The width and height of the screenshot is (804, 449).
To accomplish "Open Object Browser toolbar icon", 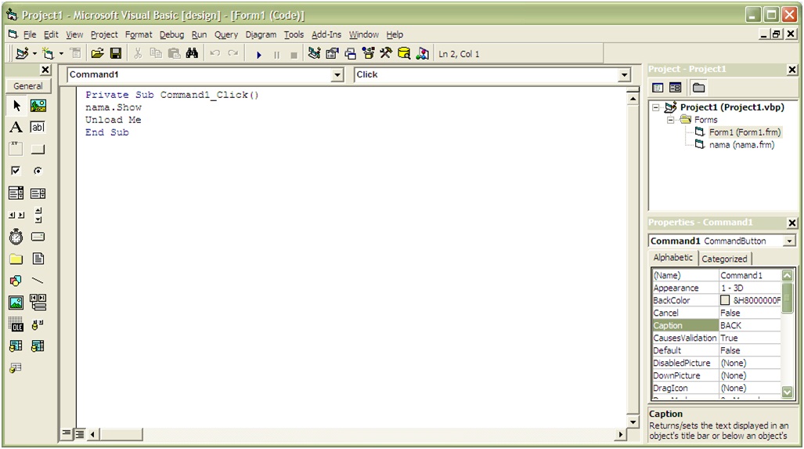I will [368, 53].
